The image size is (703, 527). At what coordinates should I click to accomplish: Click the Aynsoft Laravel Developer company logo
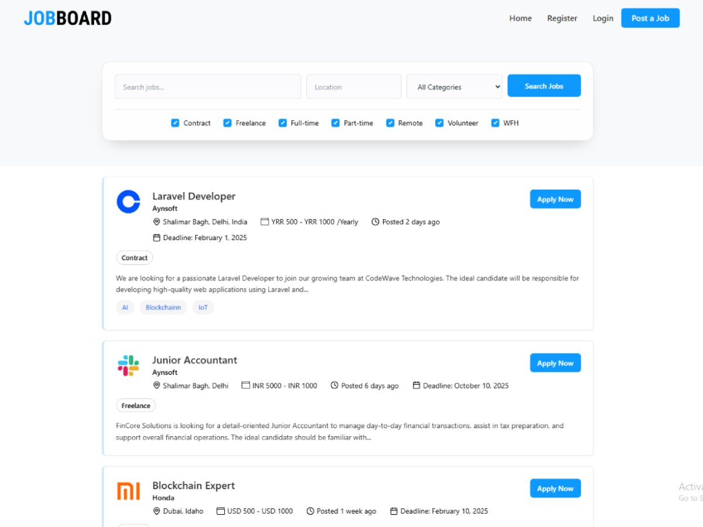point(128,201)
